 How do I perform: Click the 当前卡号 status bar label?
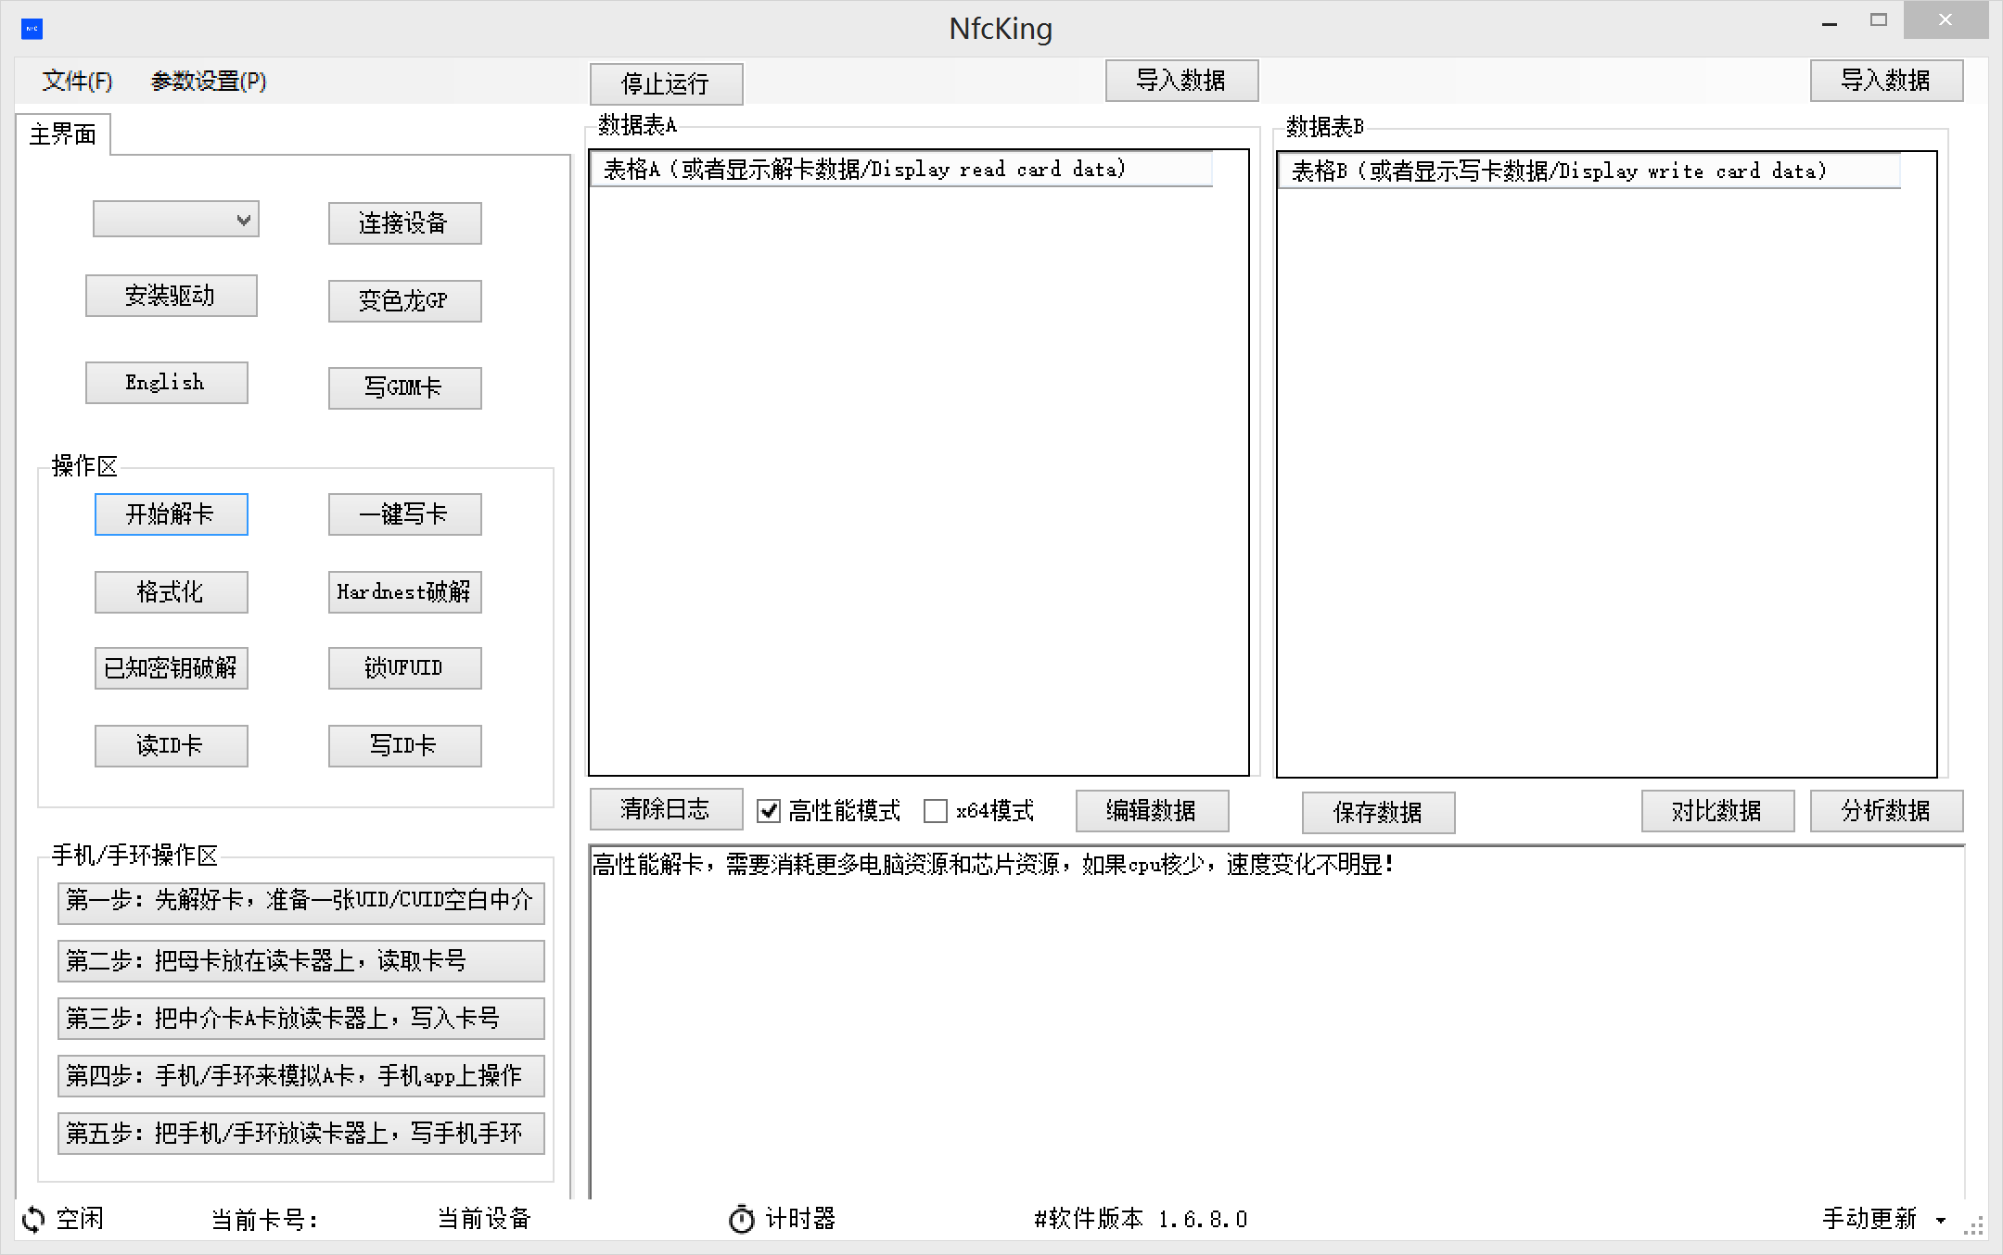264,1220
